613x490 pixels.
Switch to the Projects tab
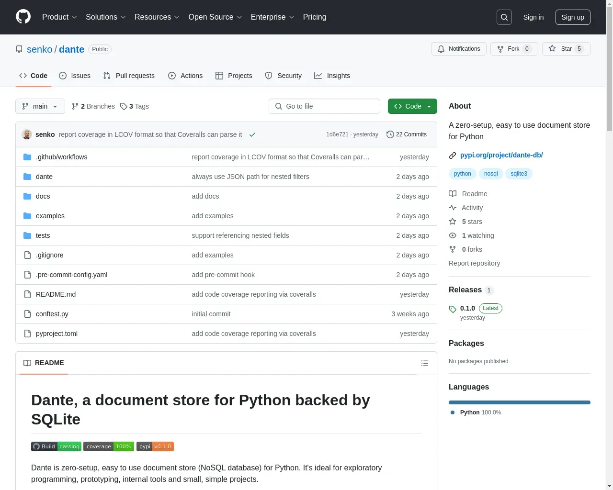(234, 76)
